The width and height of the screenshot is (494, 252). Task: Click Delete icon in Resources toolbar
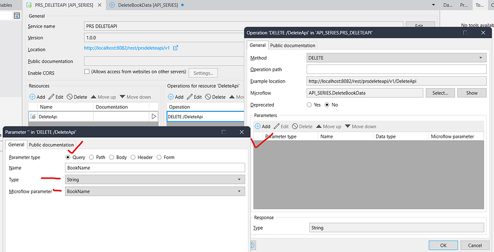(69, 97)
